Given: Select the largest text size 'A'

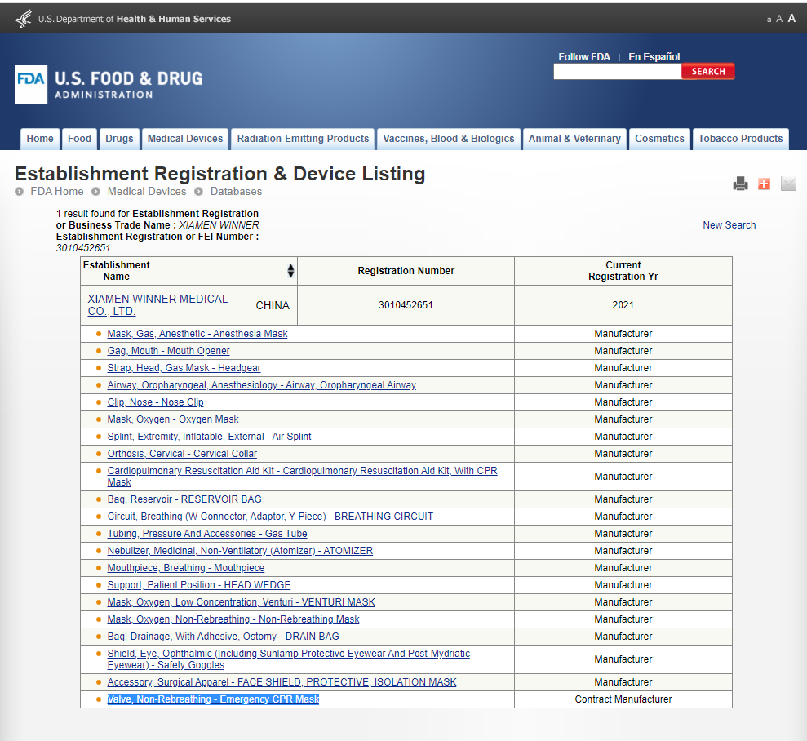Looking at the screenshot, I should pyautogui.click(x=791, y=19).
